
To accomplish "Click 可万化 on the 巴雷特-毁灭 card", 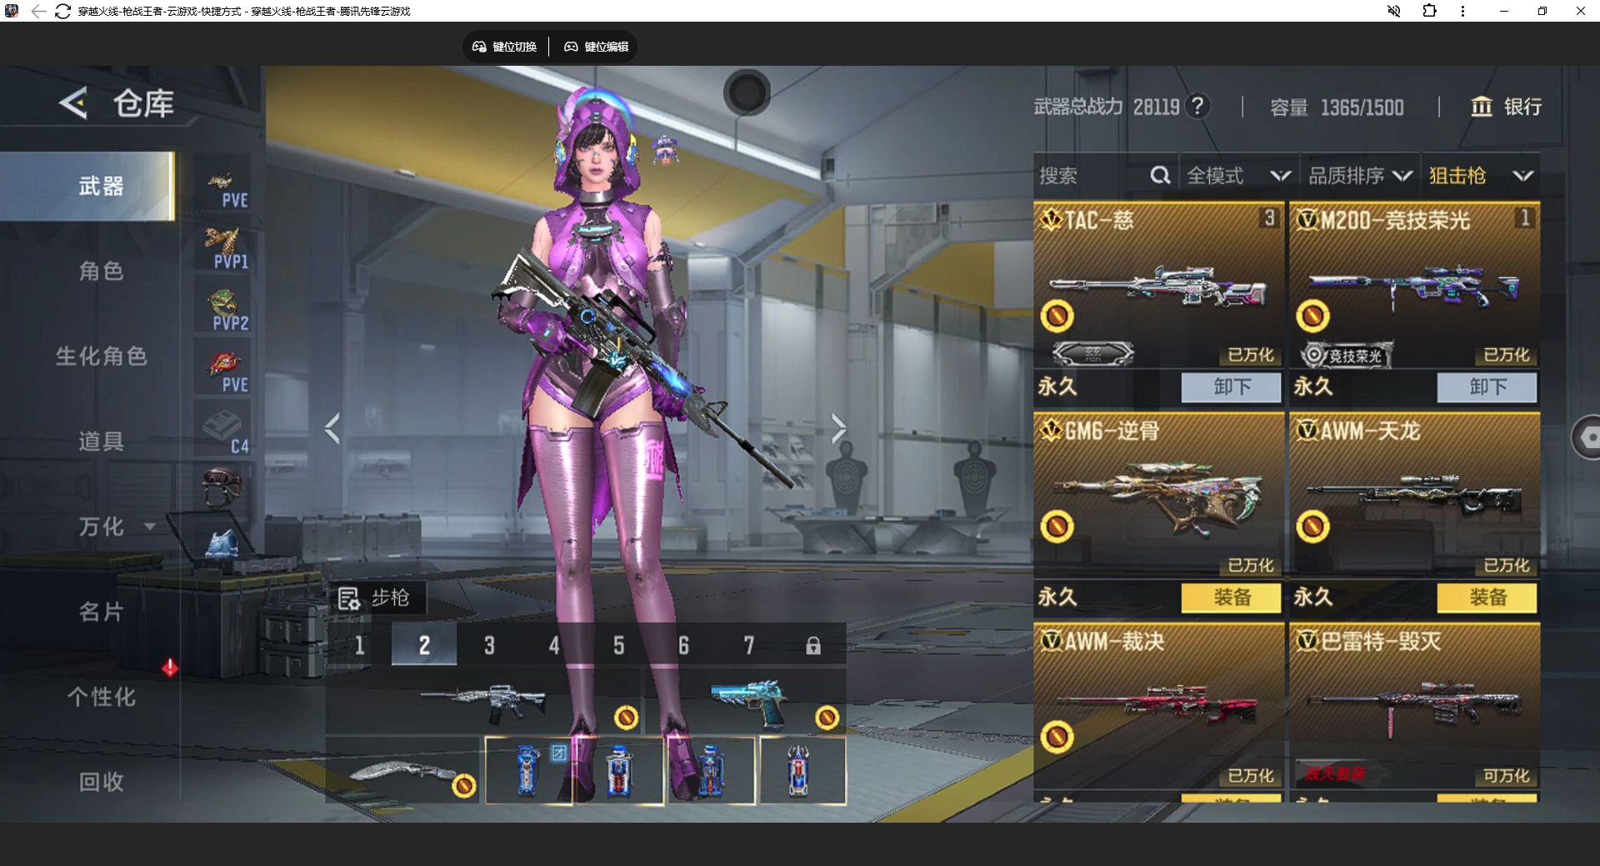I will 1507,776.
